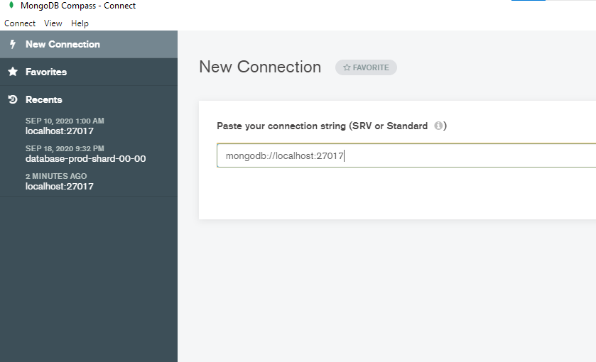Focus the connection string input field
The image size is (596, 362).
406,155
